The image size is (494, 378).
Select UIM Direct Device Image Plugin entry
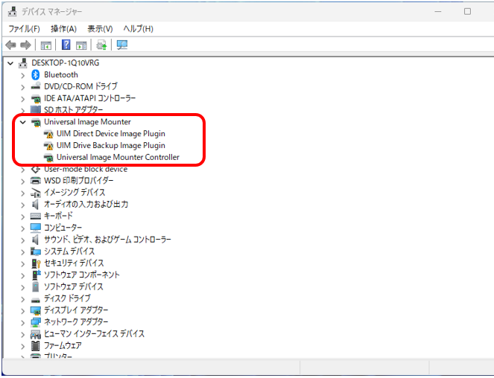click(x=111, y=134)
